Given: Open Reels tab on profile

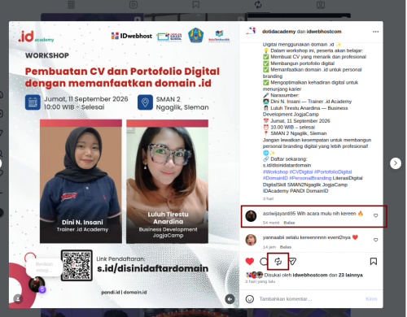Looking at the screenshot, I should [x=133, y=5].
